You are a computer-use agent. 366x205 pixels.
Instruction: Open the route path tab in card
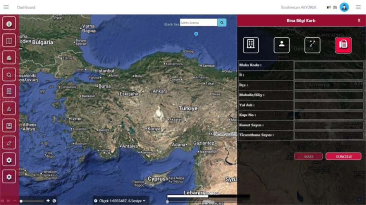pyautogui.click(x=312, y=45)
